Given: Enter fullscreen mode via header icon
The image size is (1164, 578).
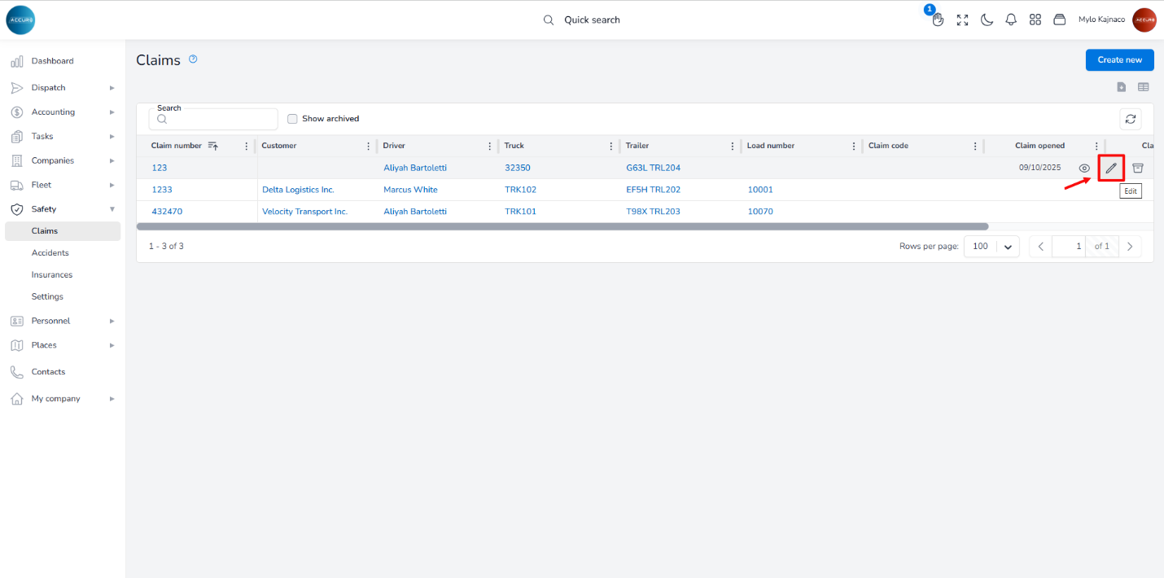Looking at the screenshot, I should 962,20.
